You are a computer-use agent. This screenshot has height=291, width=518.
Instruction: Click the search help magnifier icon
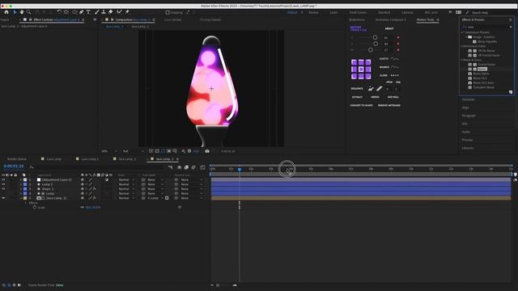click(x=468, y=13)
